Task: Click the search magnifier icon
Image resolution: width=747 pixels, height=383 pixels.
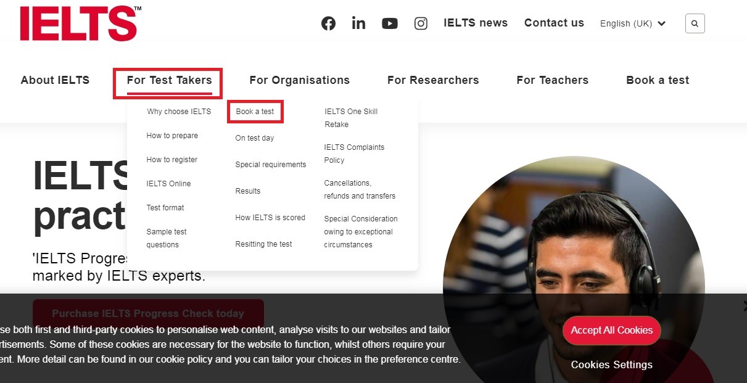Action: pyautogui.click(x=695, y=23)
